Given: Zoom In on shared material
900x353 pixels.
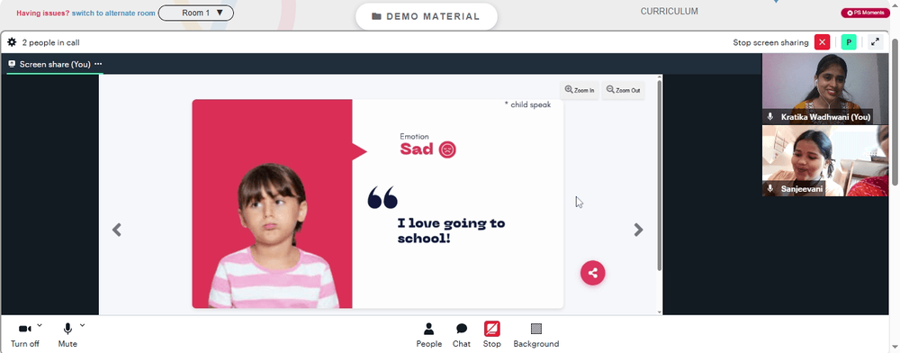Looking at the screenshot, I should pos(579,90).
